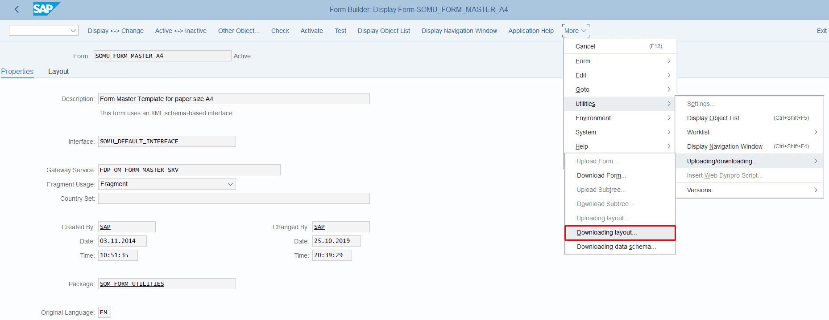
Task: Select Uploading/downloading... entry
Action: coord(749,161)
